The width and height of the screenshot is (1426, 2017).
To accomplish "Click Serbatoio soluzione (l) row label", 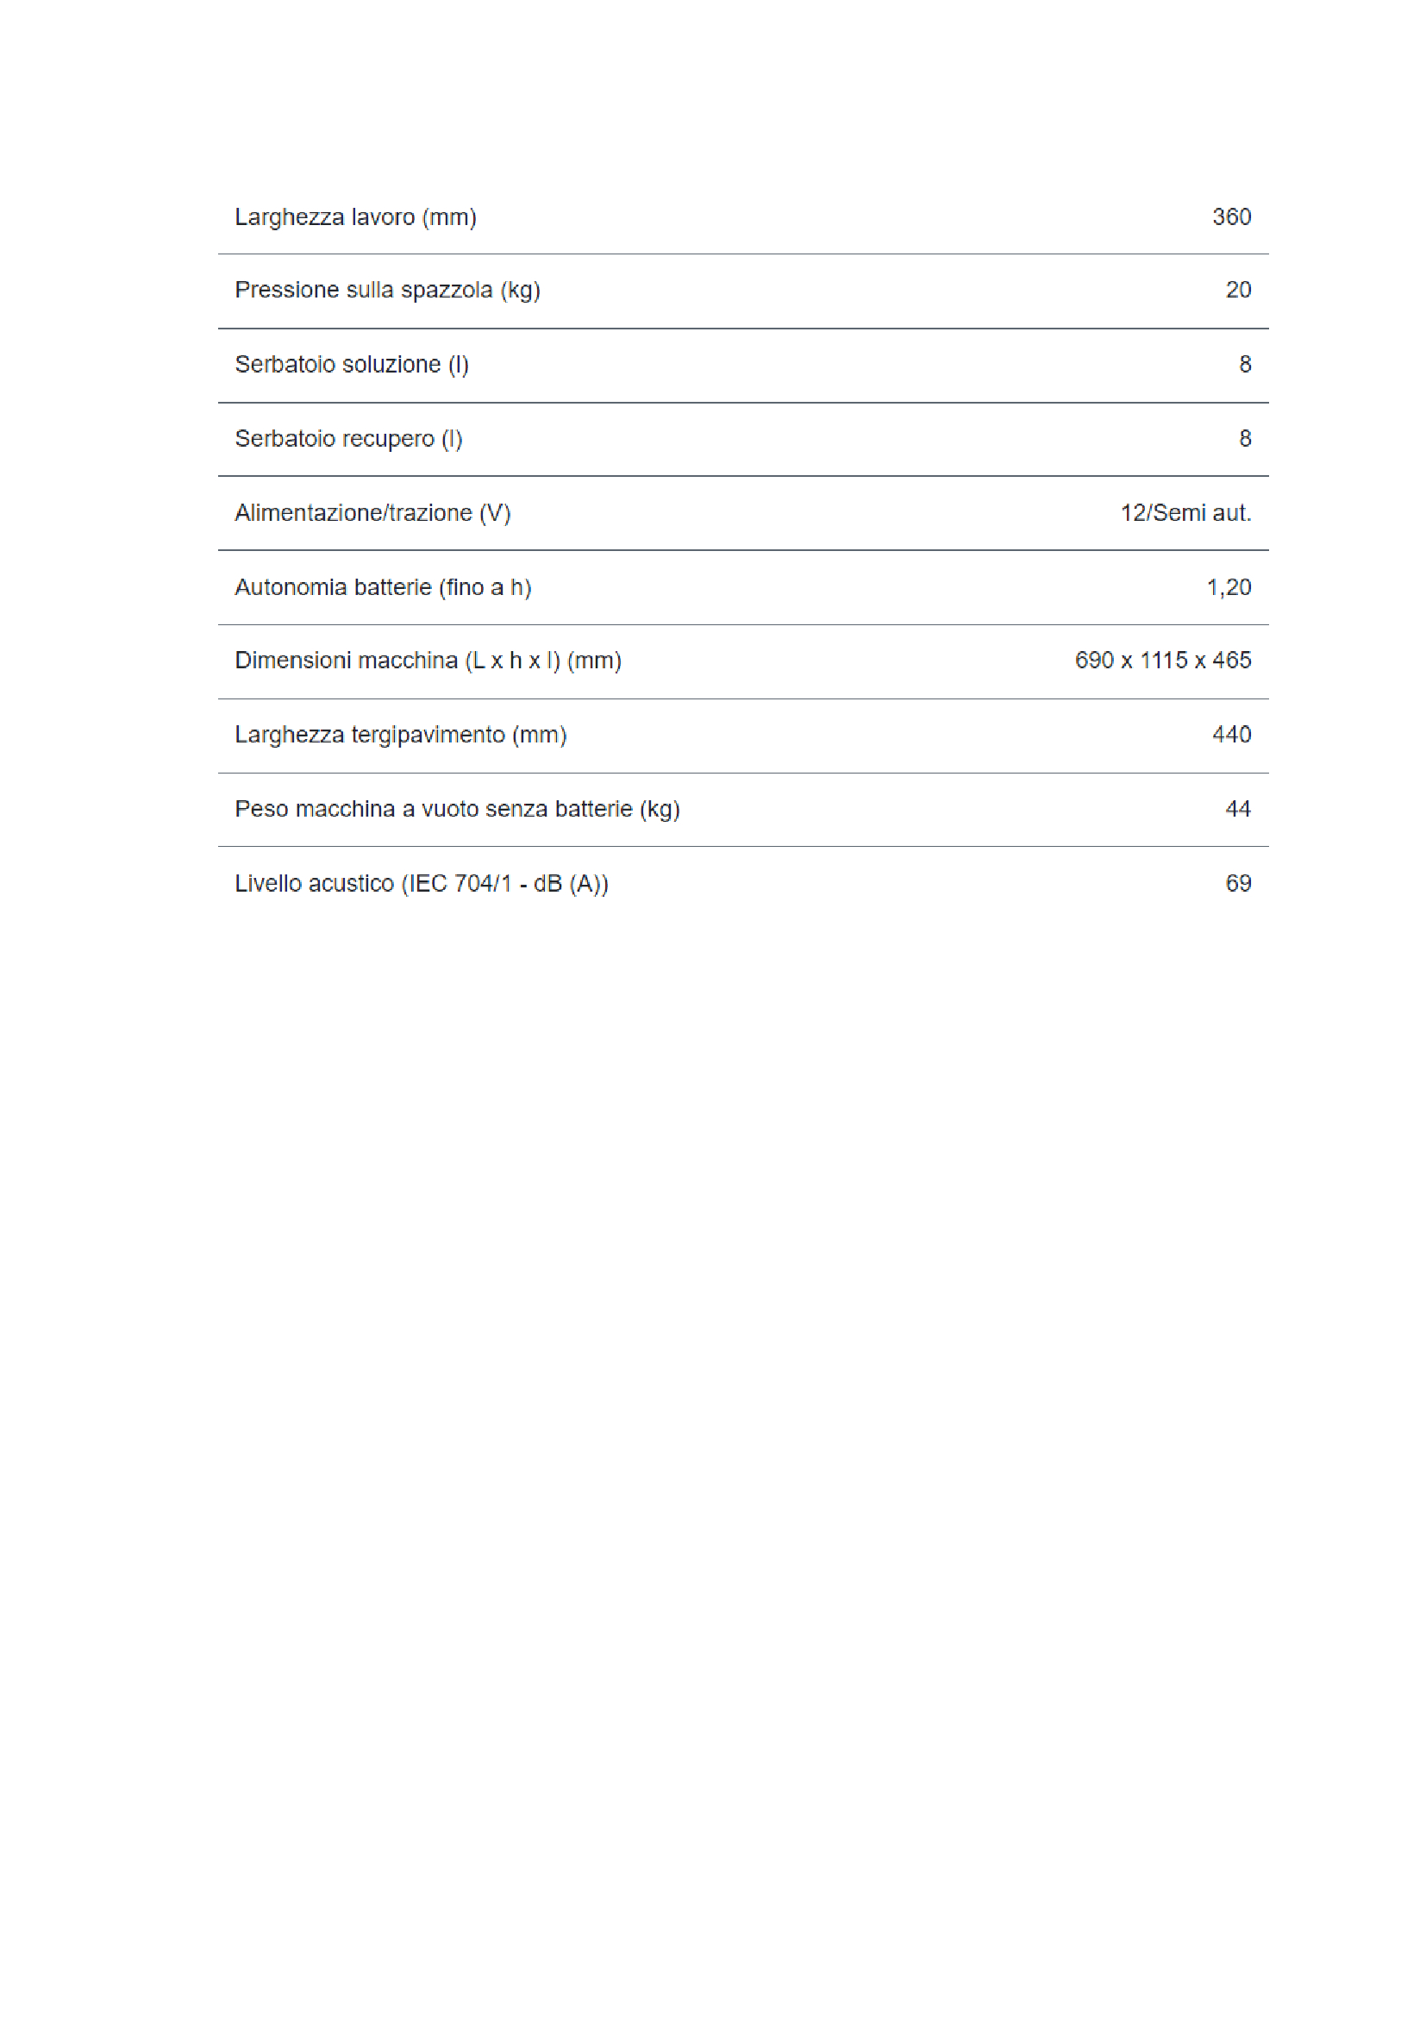I will (352, 365).
